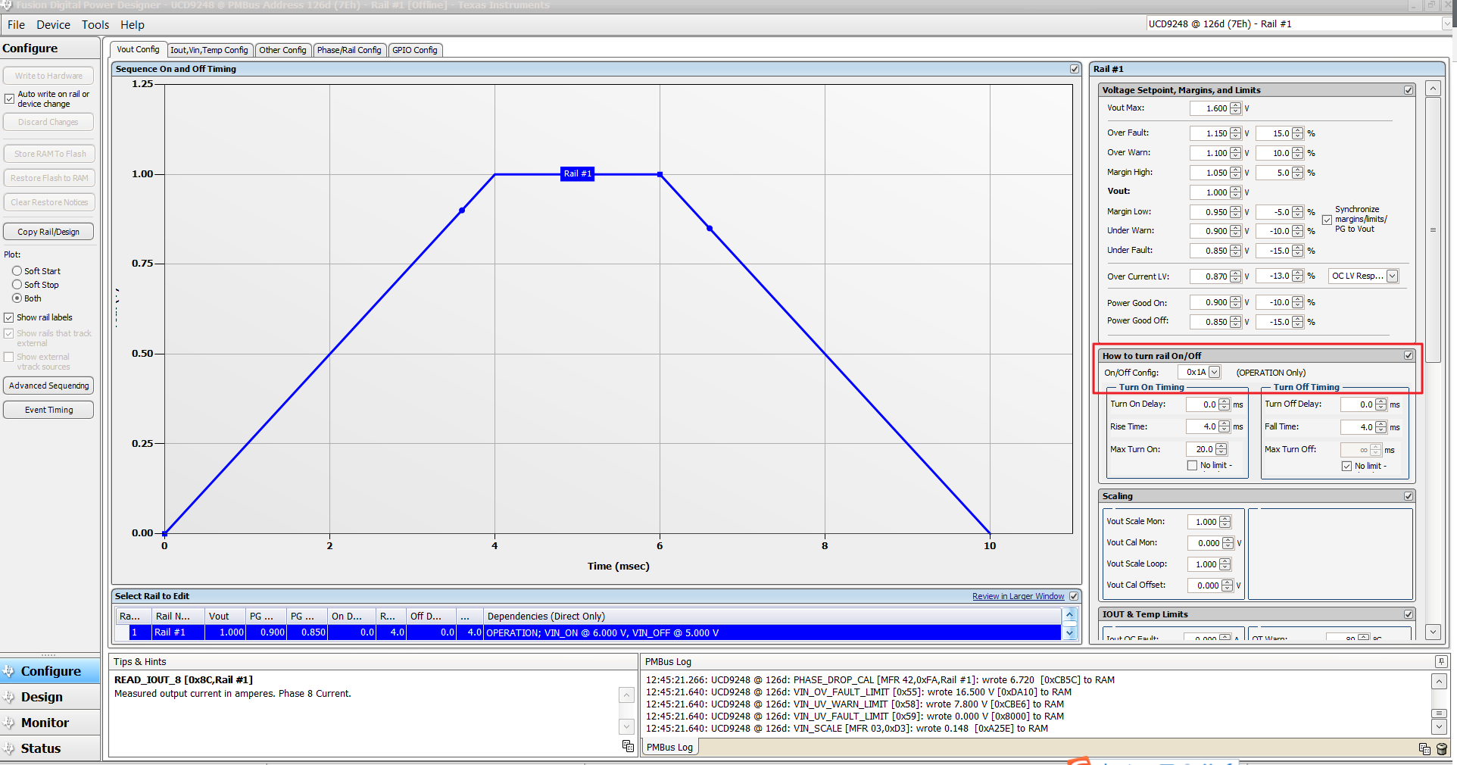
Task: Open the device rail selector dropdown
Action: (x=1446, y=23)
